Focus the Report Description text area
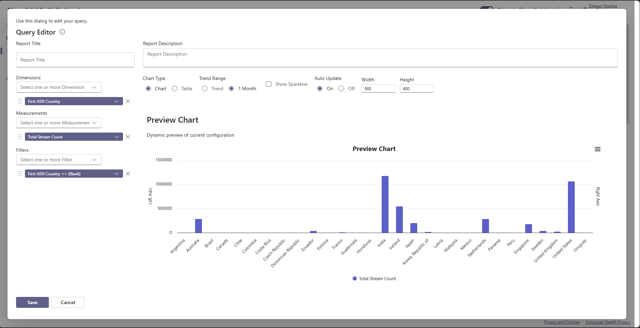 coord(380,58)
